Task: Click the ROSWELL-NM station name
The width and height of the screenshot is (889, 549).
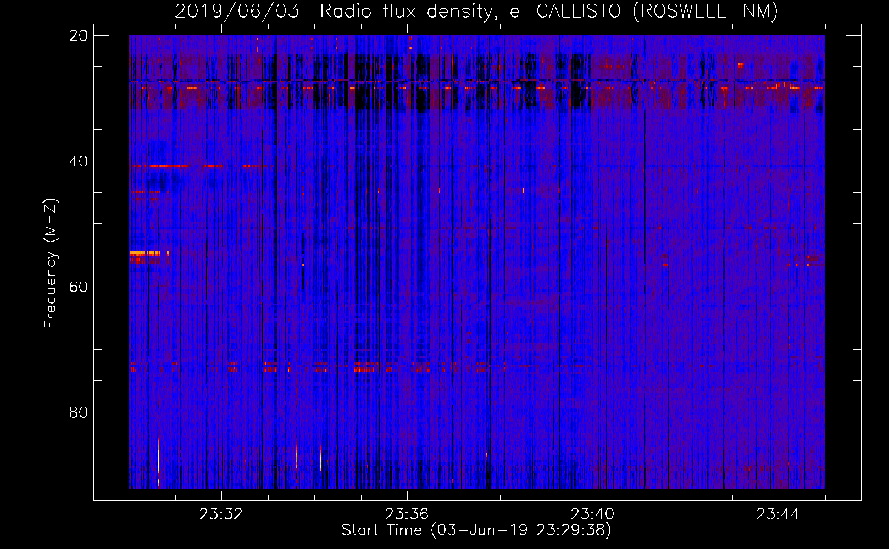Action: 705,11
